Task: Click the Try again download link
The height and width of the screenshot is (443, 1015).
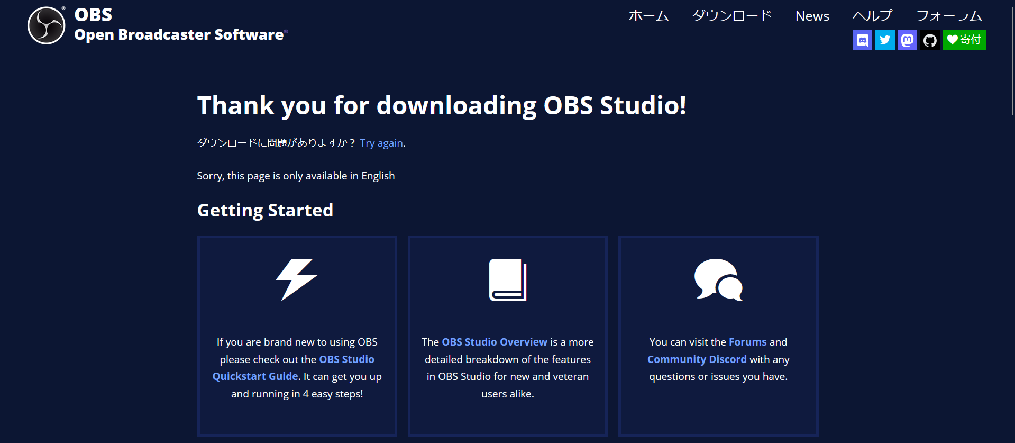Action: tap(381, 143)
